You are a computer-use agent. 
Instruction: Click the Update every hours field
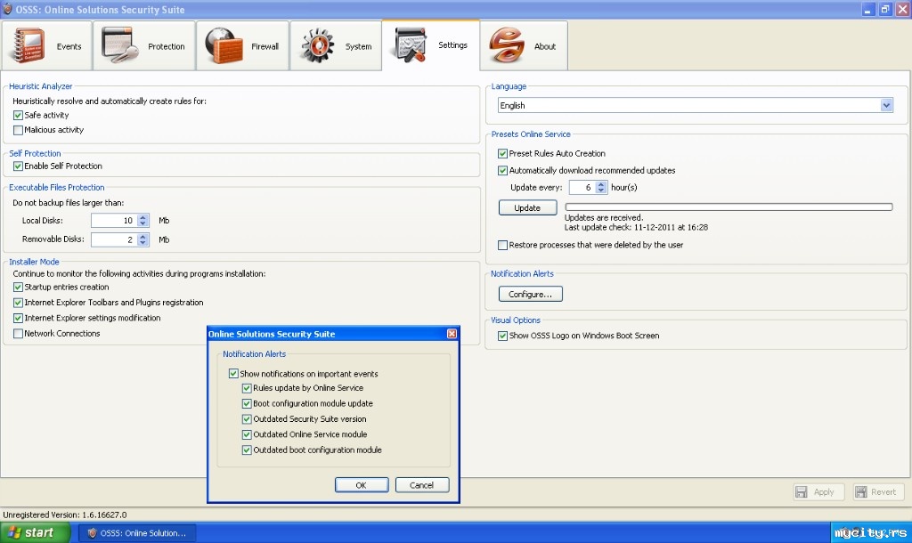pyautogui.click(x=582, y=187)
